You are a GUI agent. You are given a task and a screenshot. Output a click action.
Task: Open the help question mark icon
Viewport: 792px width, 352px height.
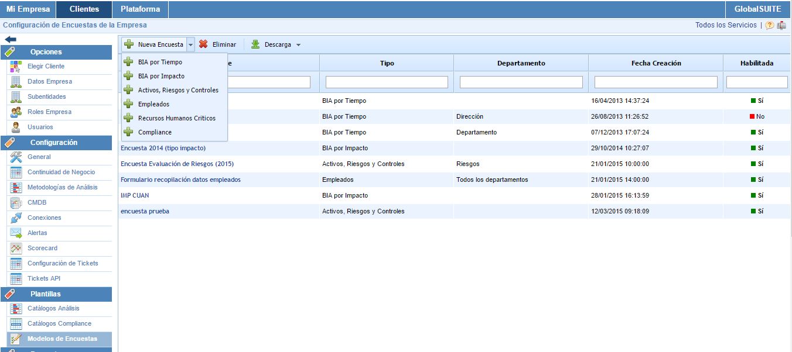[770, 26]
